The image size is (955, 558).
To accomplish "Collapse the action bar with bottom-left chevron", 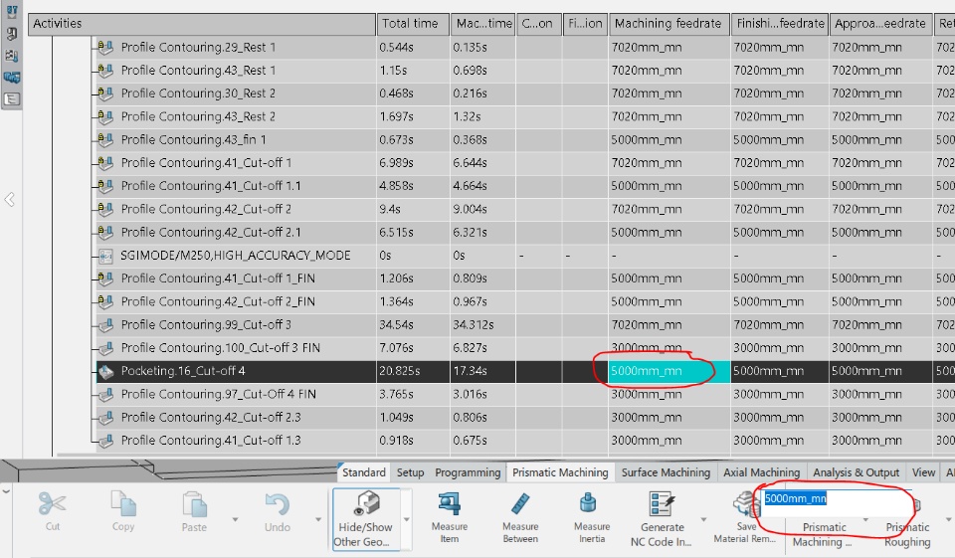I will [x=6, y=490].
